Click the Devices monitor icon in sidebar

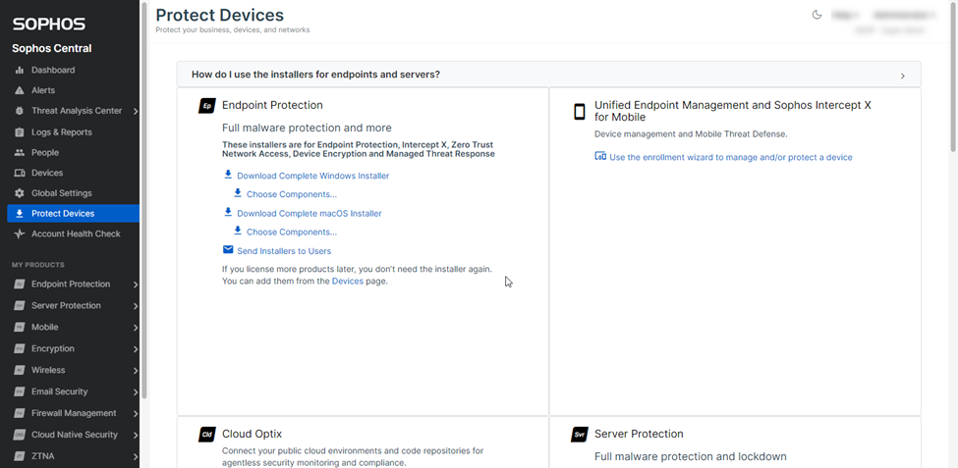pos(20,174)
